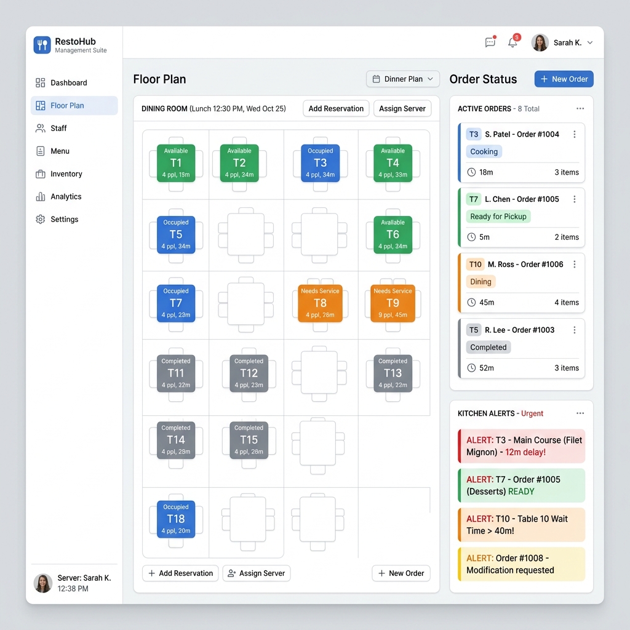This screenshot has height=630, width=630.
Task: Open options for L. Chen Order #1005
Action: coord(575,199)
